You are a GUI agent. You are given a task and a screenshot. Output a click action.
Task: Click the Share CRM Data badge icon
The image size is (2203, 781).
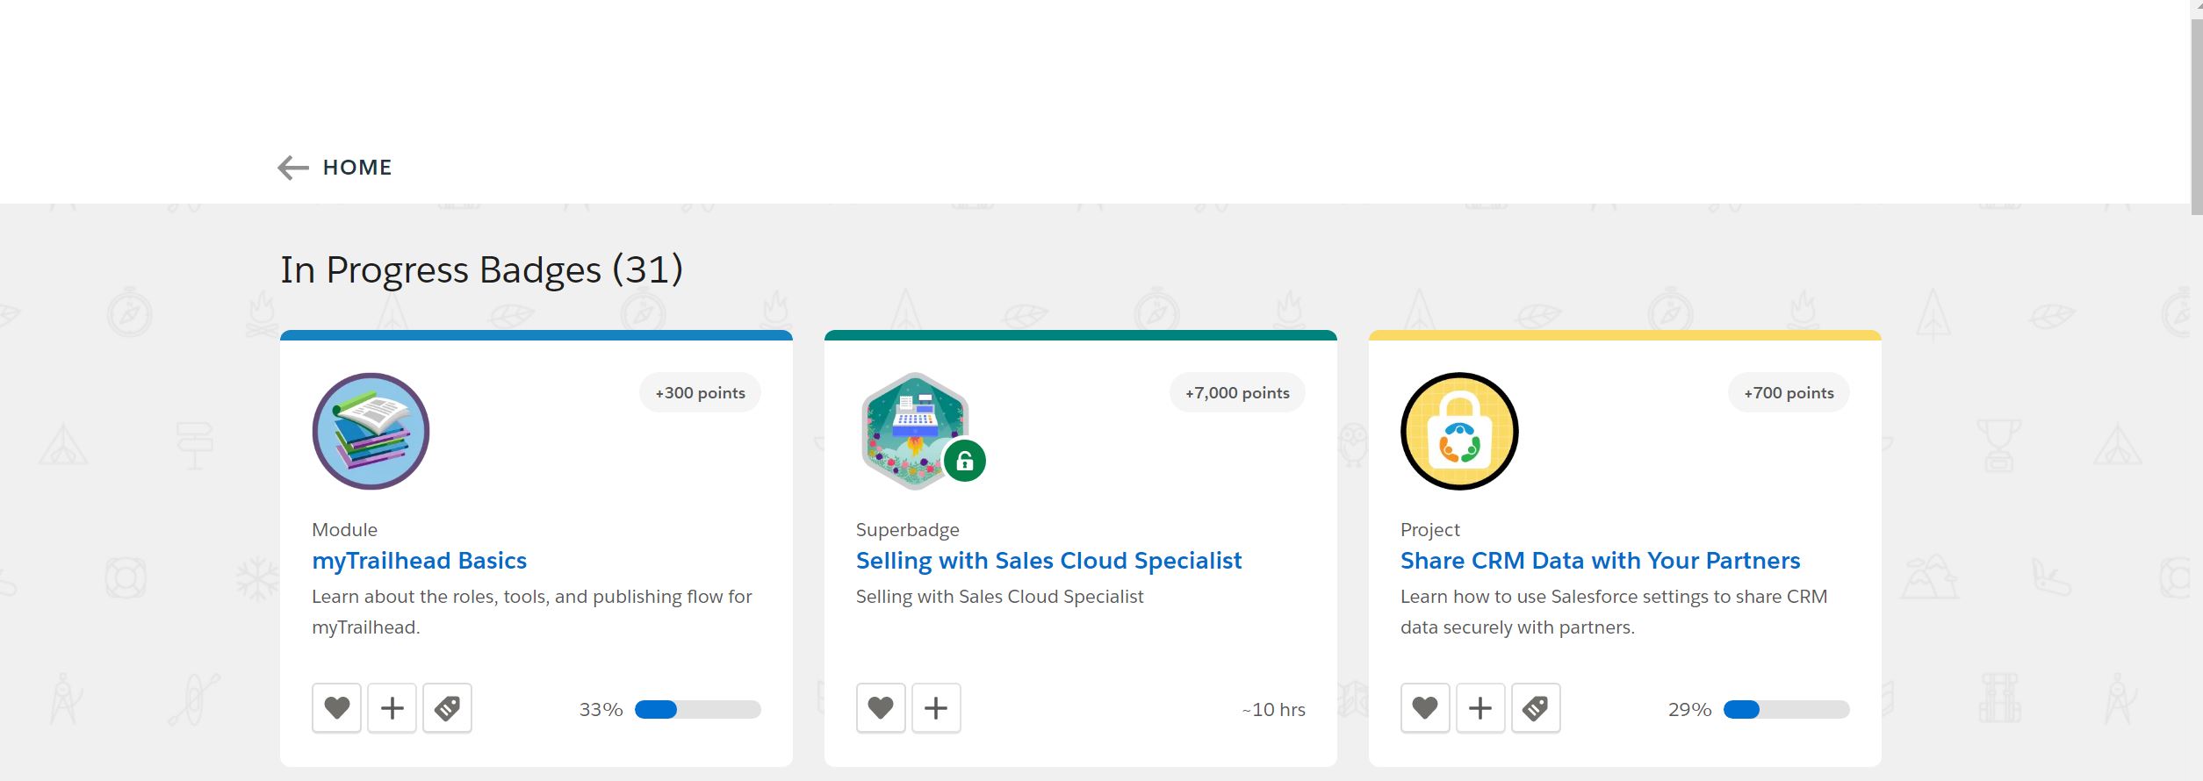pyautogui.click(x=1459, y=431)
